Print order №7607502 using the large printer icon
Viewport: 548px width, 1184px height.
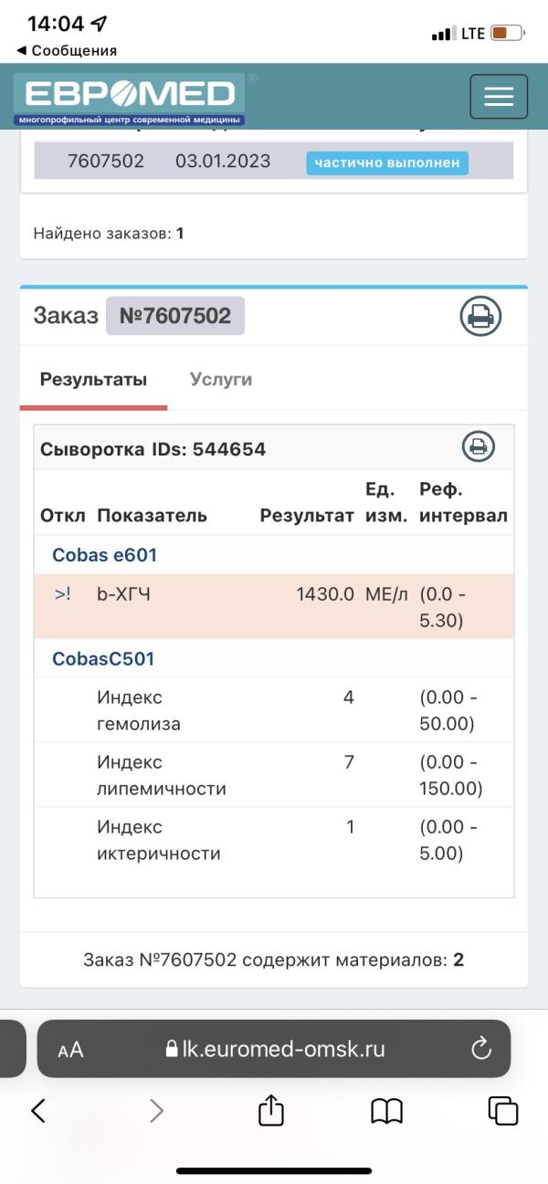point(480,317)
